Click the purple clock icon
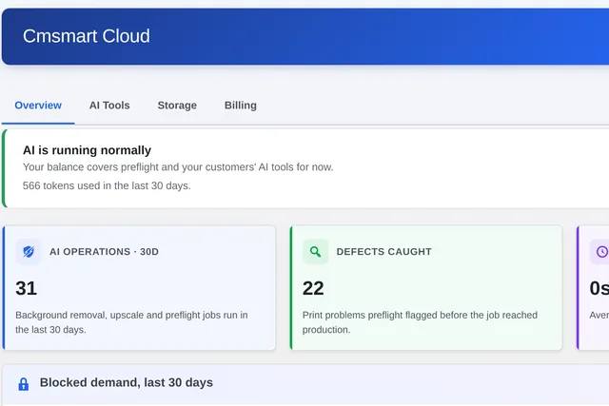 click(601, 252)
